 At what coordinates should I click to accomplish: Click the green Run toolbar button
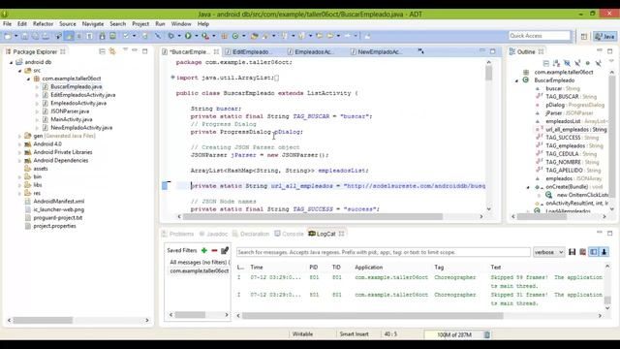point(188,36)
